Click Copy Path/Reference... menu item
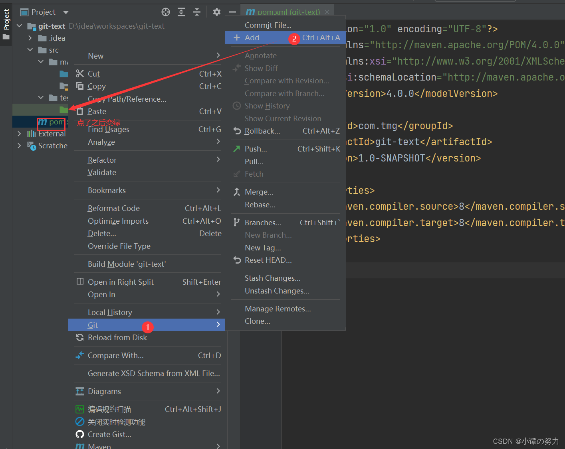 pyautogui.click(x=147, y=99)
